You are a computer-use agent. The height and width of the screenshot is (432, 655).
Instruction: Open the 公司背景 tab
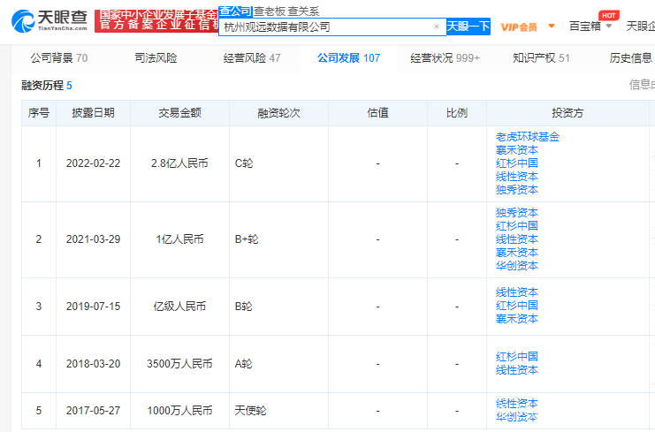pos(58,58)
